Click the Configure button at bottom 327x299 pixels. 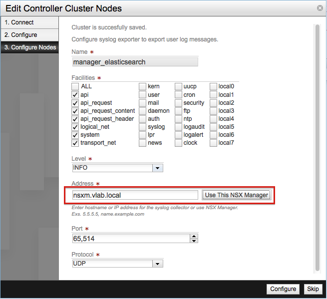(283, 289)
